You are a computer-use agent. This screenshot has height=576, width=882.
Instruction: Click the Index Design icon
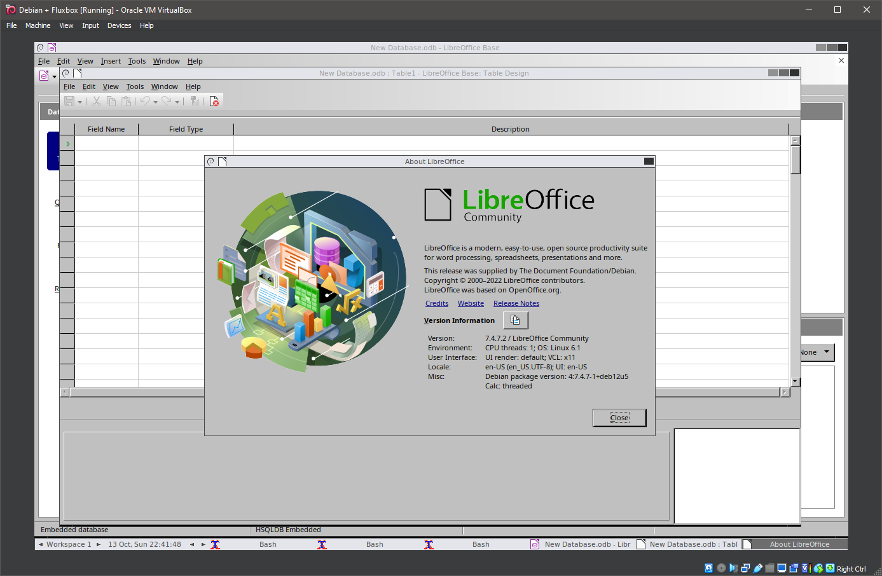pyautogui.click(x=195, y=101)
